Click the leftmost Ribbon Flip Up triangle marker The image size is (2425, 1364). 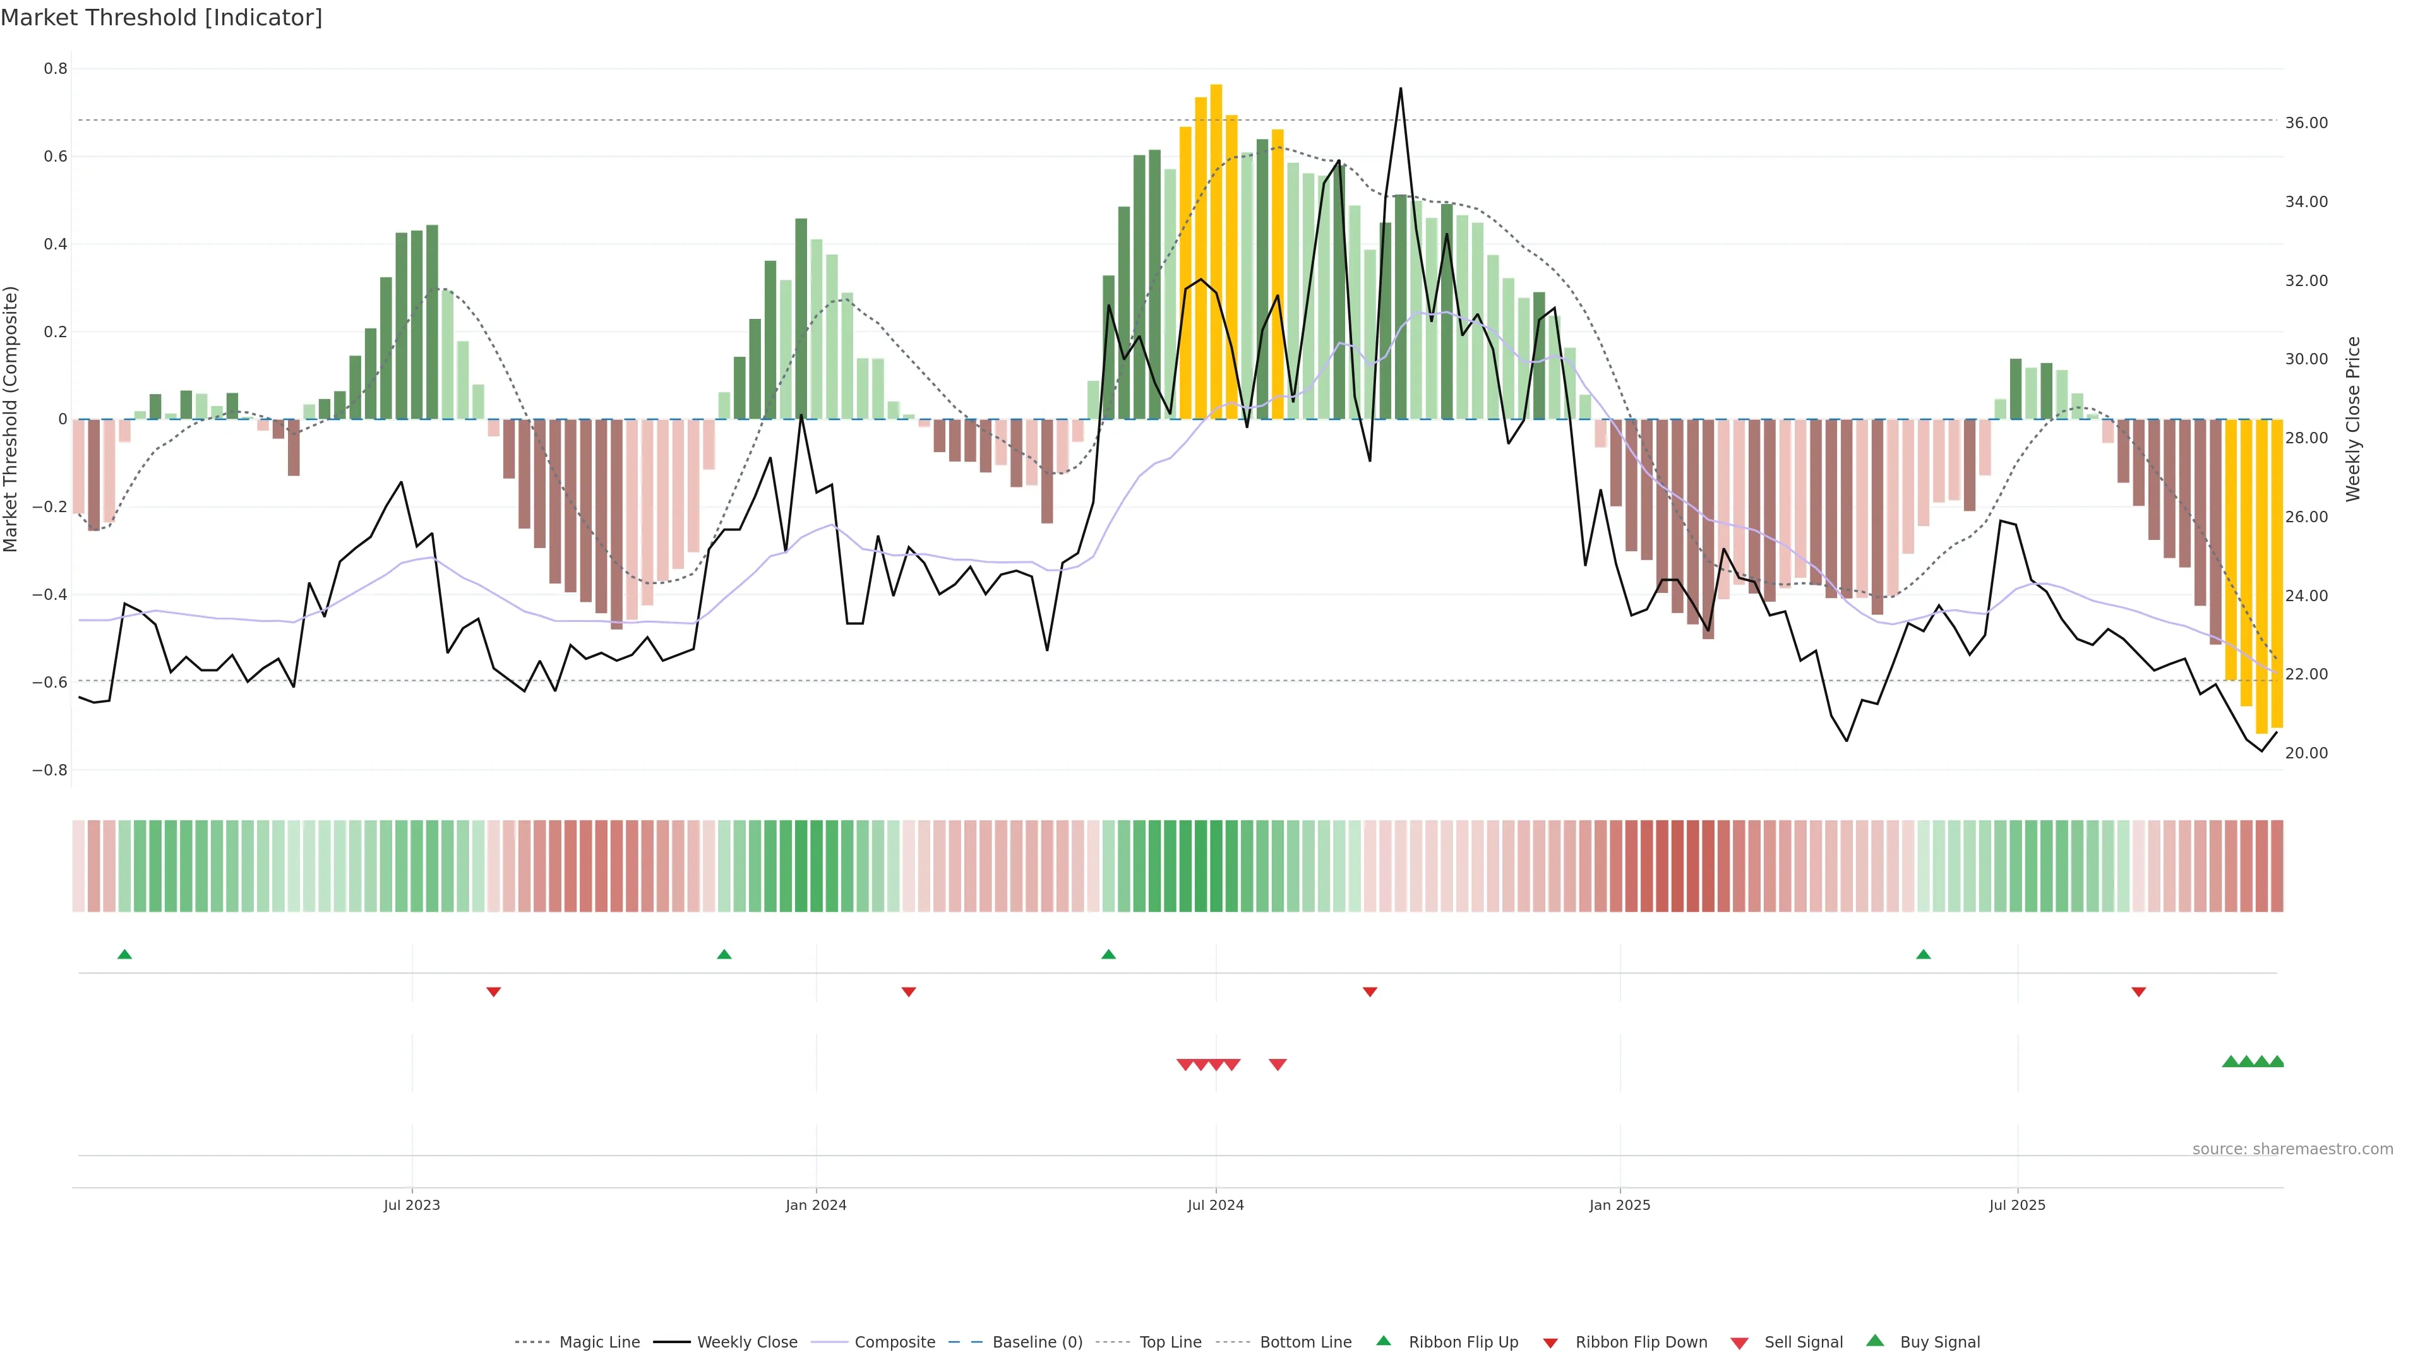124,955
